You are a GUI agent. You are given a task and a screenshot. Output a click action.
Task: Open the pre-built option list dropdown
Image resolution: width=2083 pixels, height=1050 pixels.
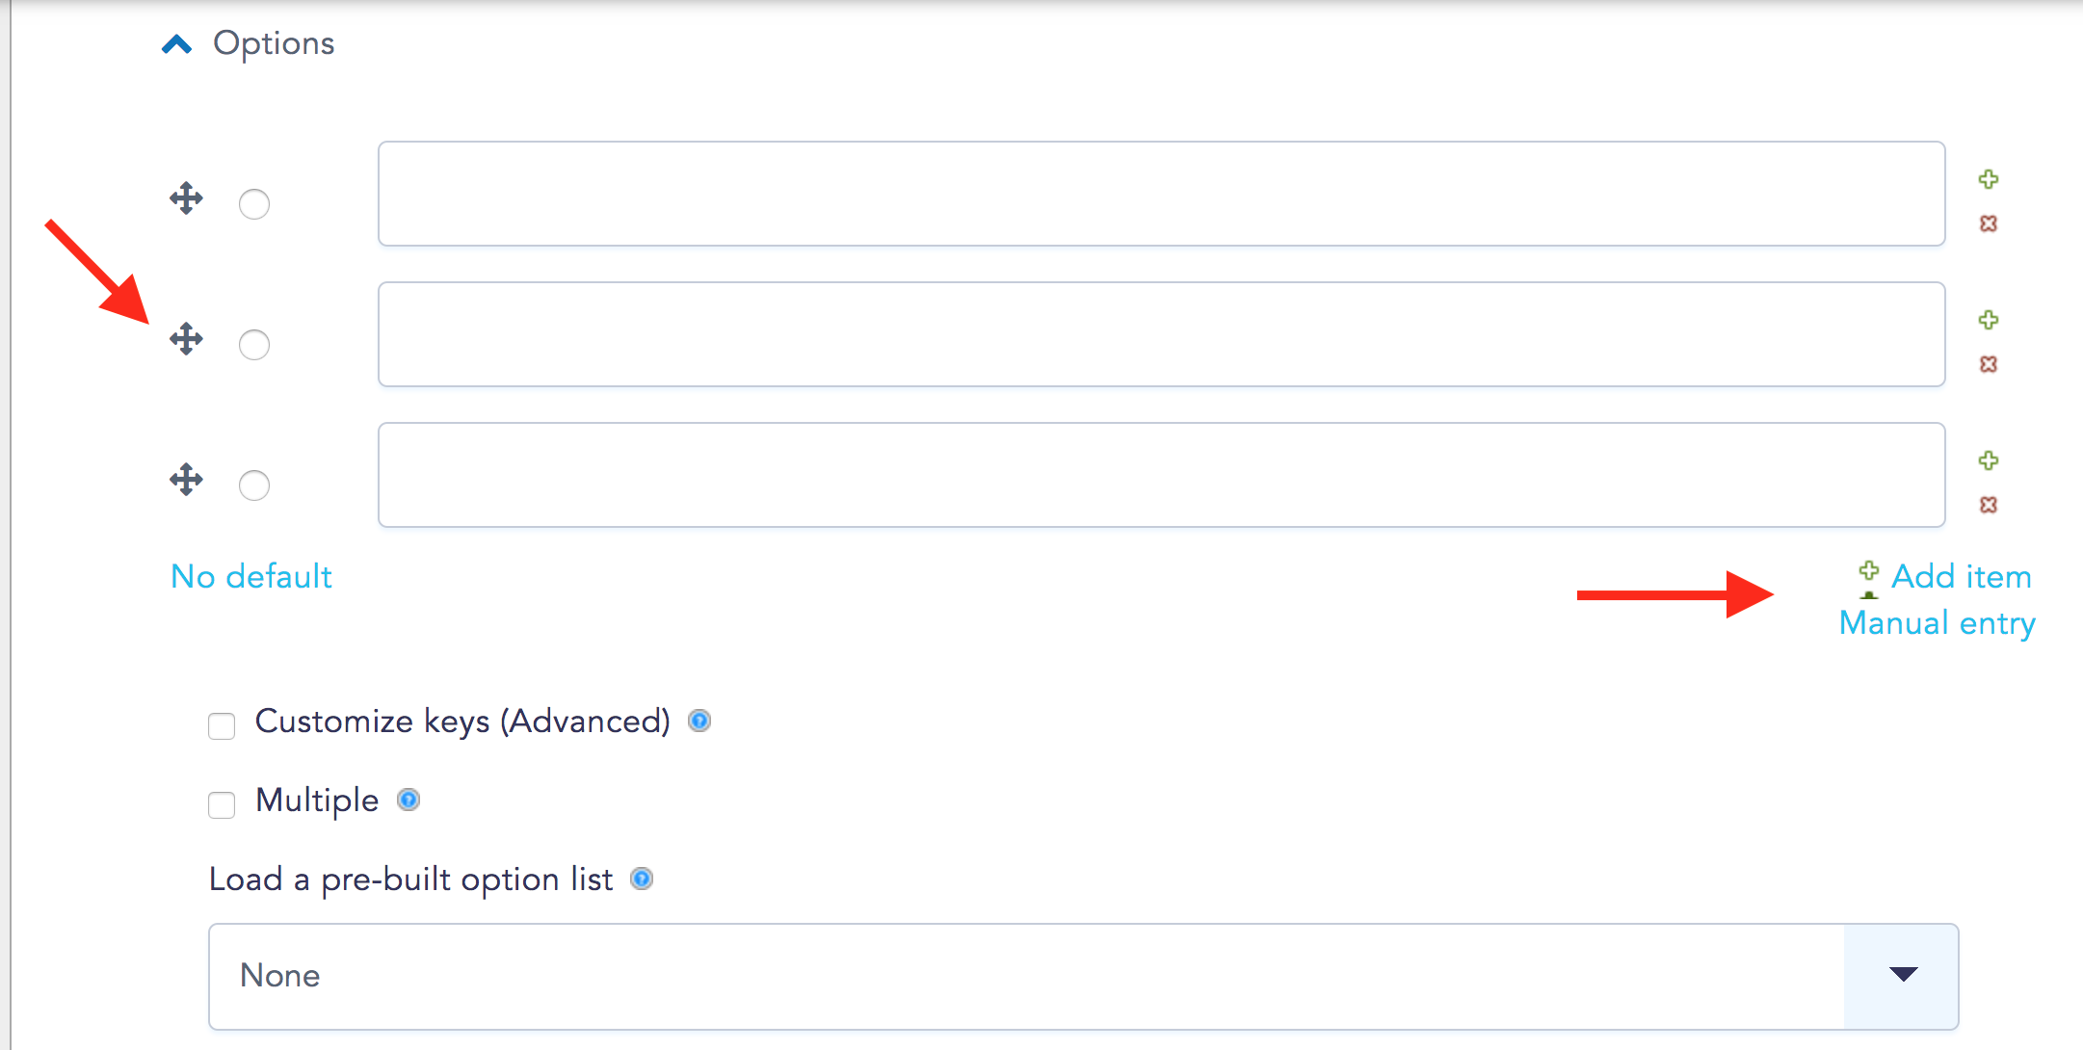1083,977
